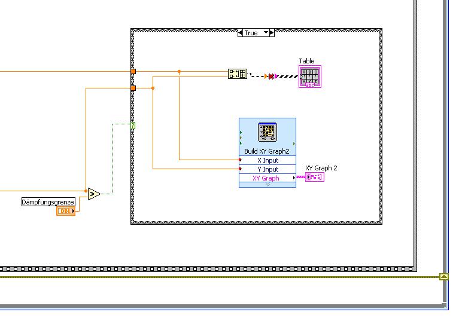Select the XY Graph 2 label text
This screenshot has height=318, width=462.
point(321,168)
